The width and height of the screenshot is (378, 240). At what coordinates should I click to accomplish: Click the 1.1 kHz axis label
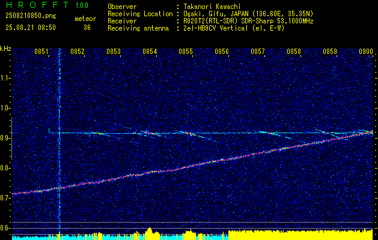(5, 79)
